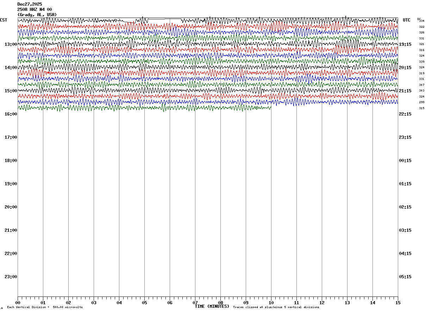Click the Each Vertical Division 500.00 microvolts note
Image resolution: width=426 pixels, height=312 pixels.
coord(45,307)
